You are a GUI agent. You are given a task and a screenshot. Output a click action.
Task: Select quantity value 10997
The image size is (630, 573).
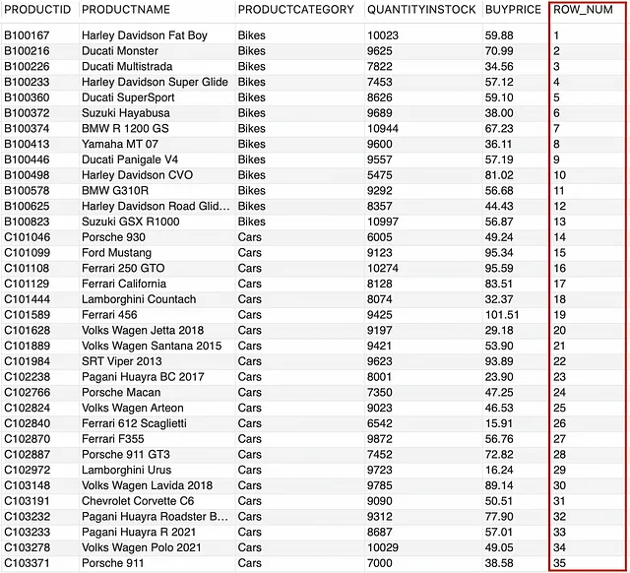[383, 222]
